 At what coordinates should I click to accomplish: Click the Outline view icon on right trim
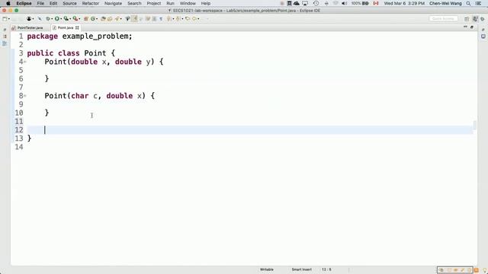coord(483,37)
